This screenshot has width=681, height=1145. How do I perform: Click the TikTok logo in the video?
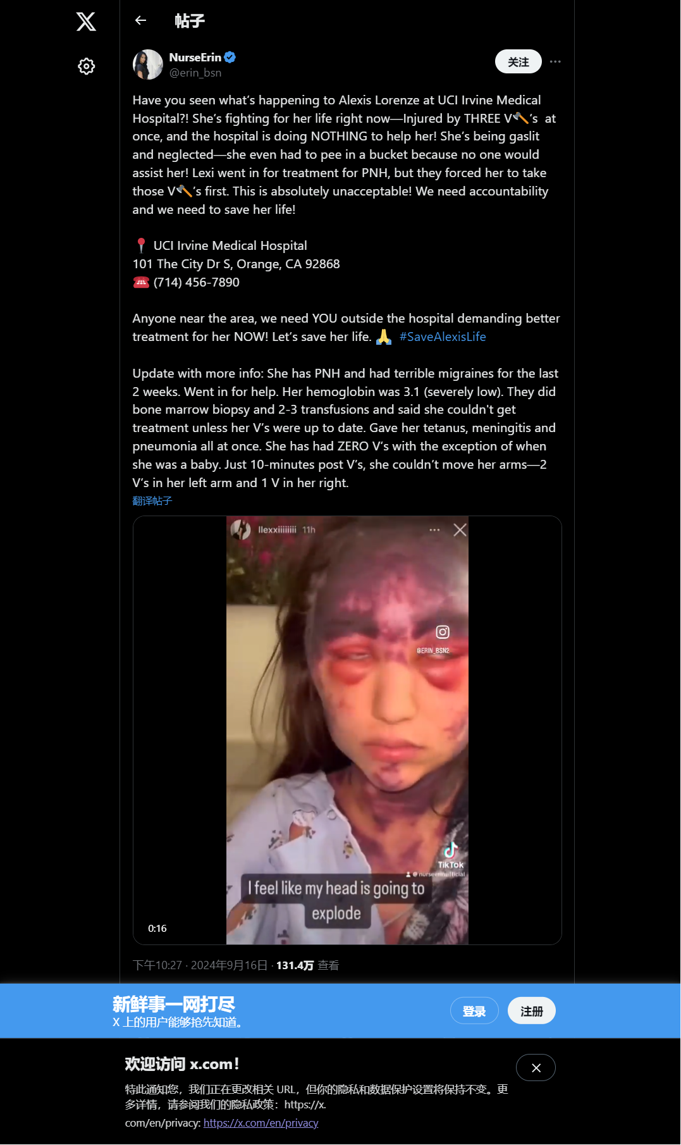click(x=451, y=855)
